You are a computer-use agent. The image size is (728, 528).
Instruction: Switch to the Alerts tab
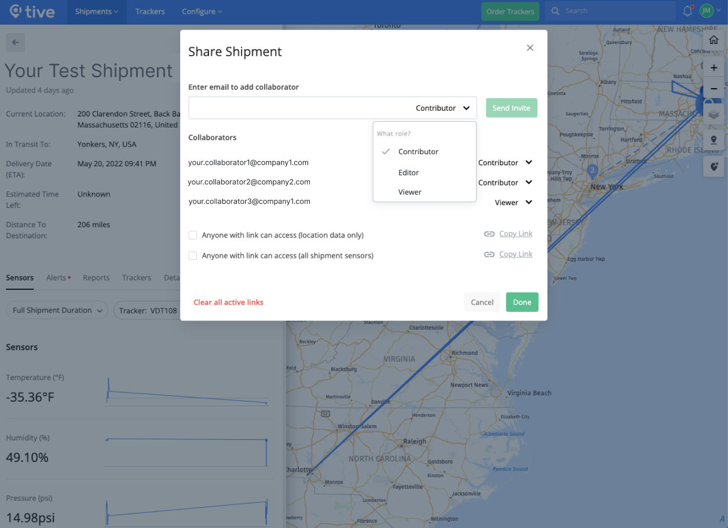58,278
